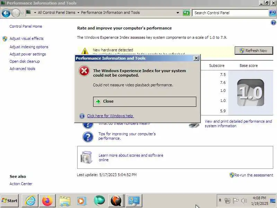Viewport: 277px width, 208px height.
Task: Select the Last update timestamp text
Action: point(107,175)
